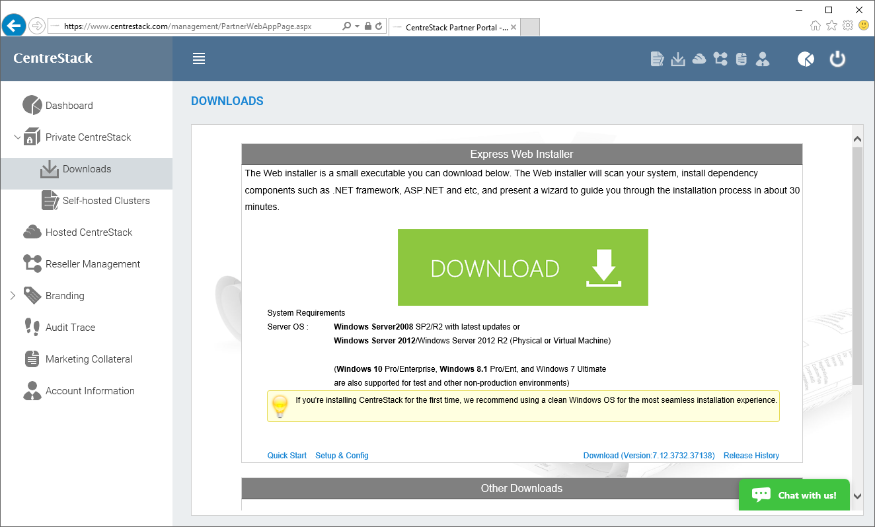Click the Downloads tray icon in sidebar
The width and height of the screenshot is (875, 527).
(x=50, y=169)
